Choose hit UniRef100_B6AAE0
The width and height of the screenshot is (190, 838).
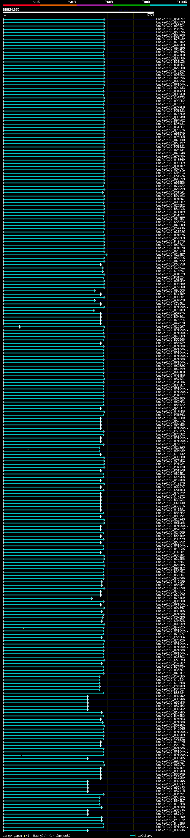pyautogui.click(x=170, y=725)
